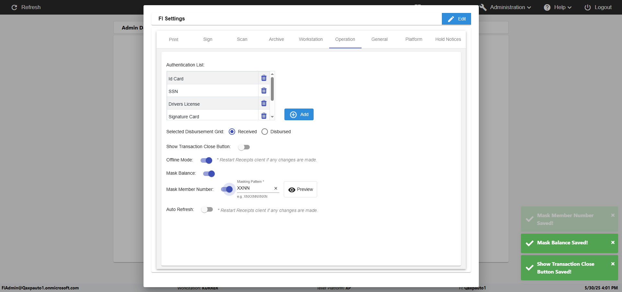Select the Disbursed disbursement grid option
This screenshot has width=622, height=292.
[x=265, y=132]
